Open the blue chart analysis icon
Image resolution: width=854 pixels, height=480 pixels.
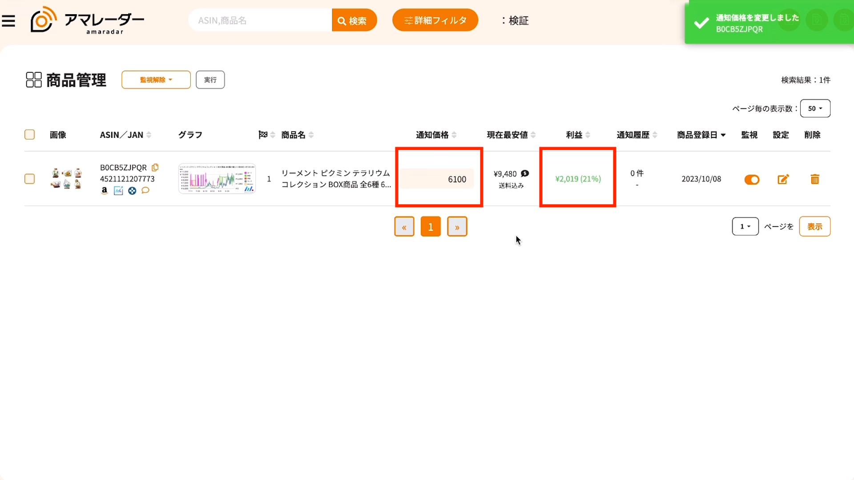coord(118,191)
